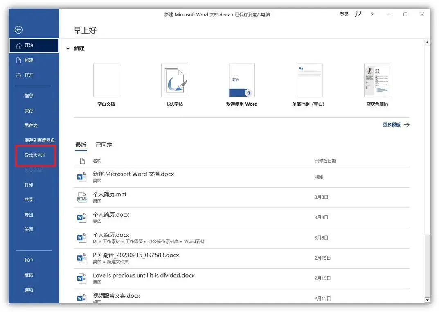Choose 另存为 in the sidebar
This screenshot has height=312, width=439.
[31, 125]
